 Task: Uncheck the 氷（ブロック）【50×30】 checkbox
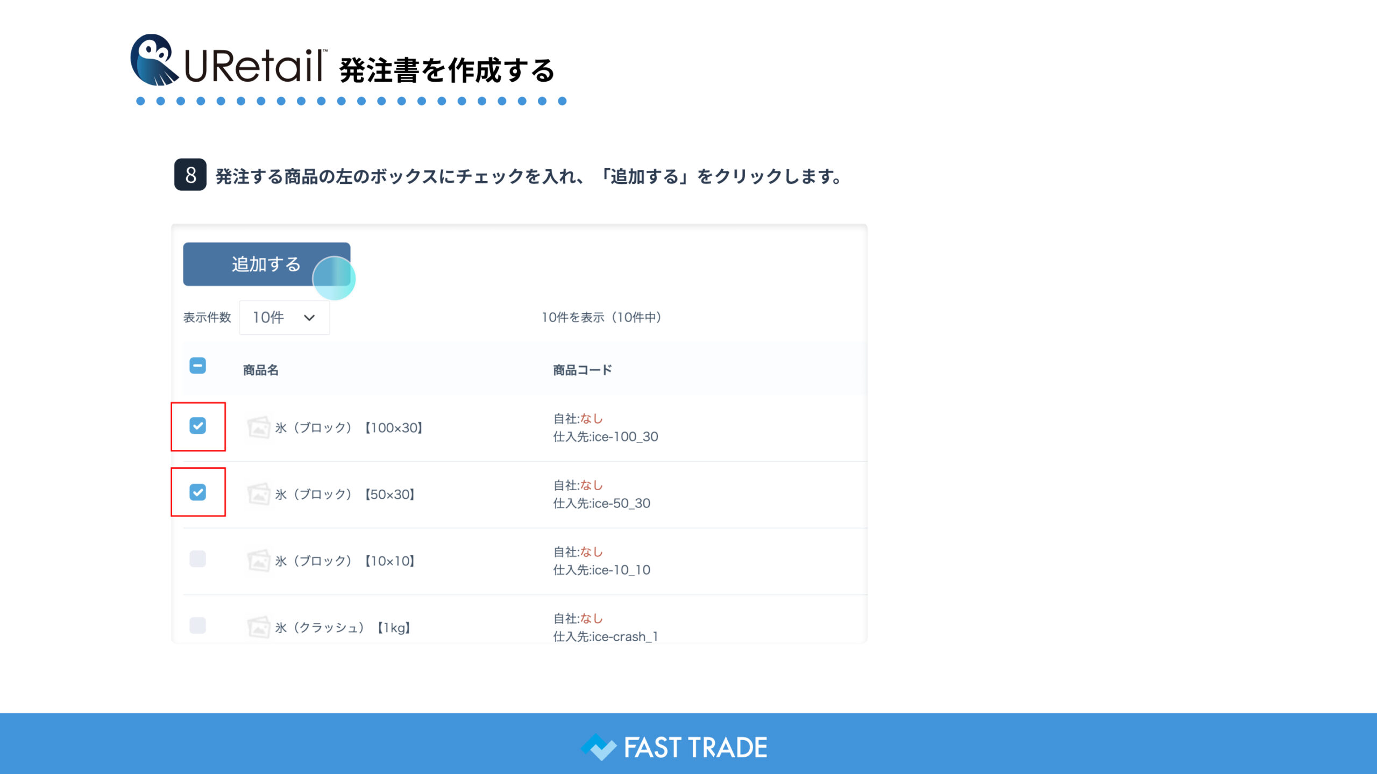197,492
